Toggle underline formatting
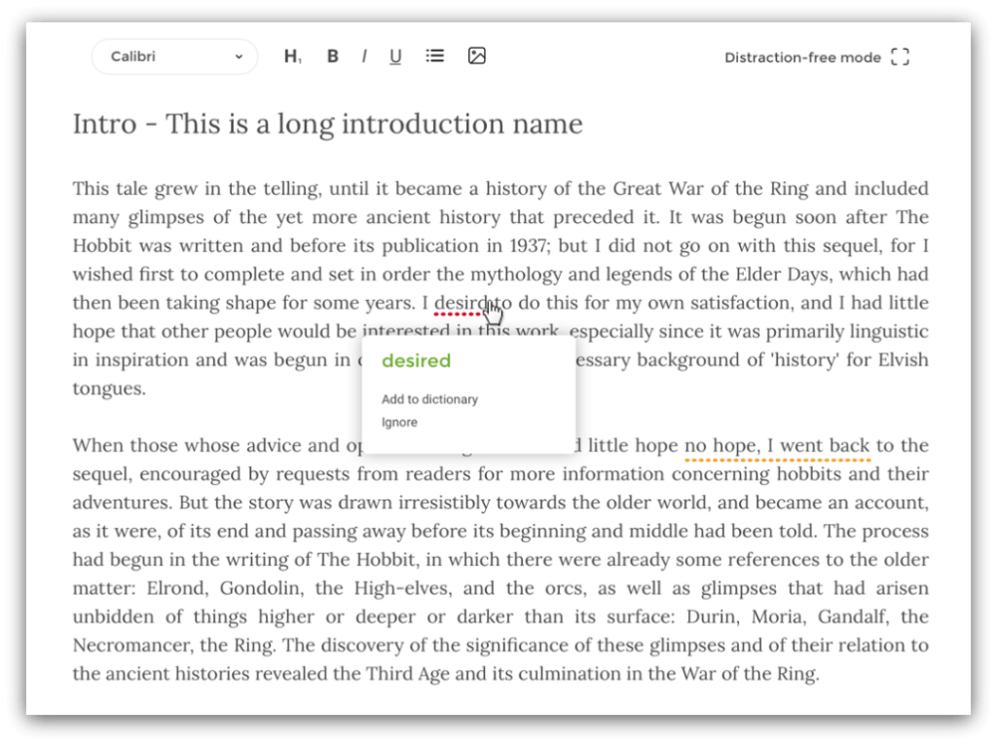This screenshot has height=745, width=997. [395, 56]
